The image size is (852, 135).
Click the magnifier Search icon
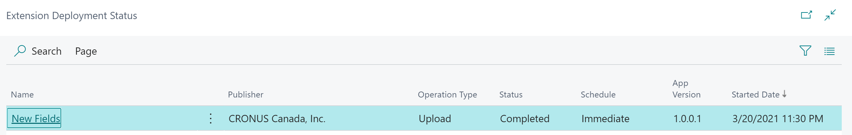pos(20,51)
